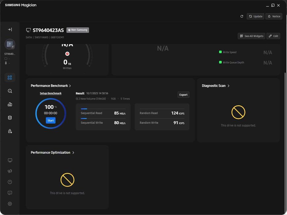Image resolution: width=287 pixels, height=215 pixels.
Task: Click the 5 Times benchmark setting text
Action: click(125, 99)
